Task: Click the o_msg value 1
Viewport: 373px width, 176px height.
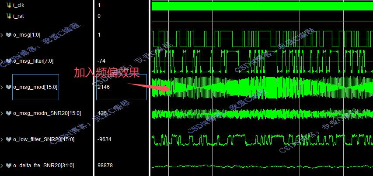Action: click(99, 35)
